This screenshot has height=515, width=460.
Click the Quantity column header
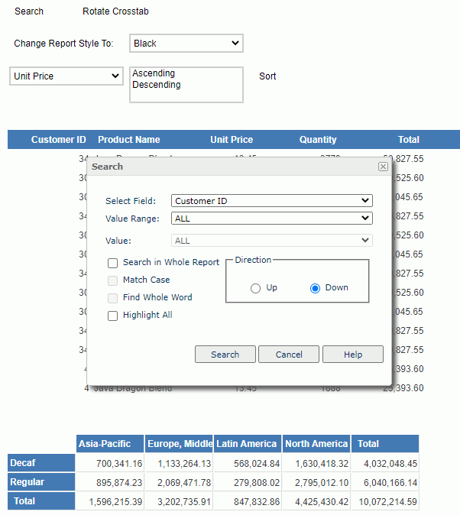(318, 140)
